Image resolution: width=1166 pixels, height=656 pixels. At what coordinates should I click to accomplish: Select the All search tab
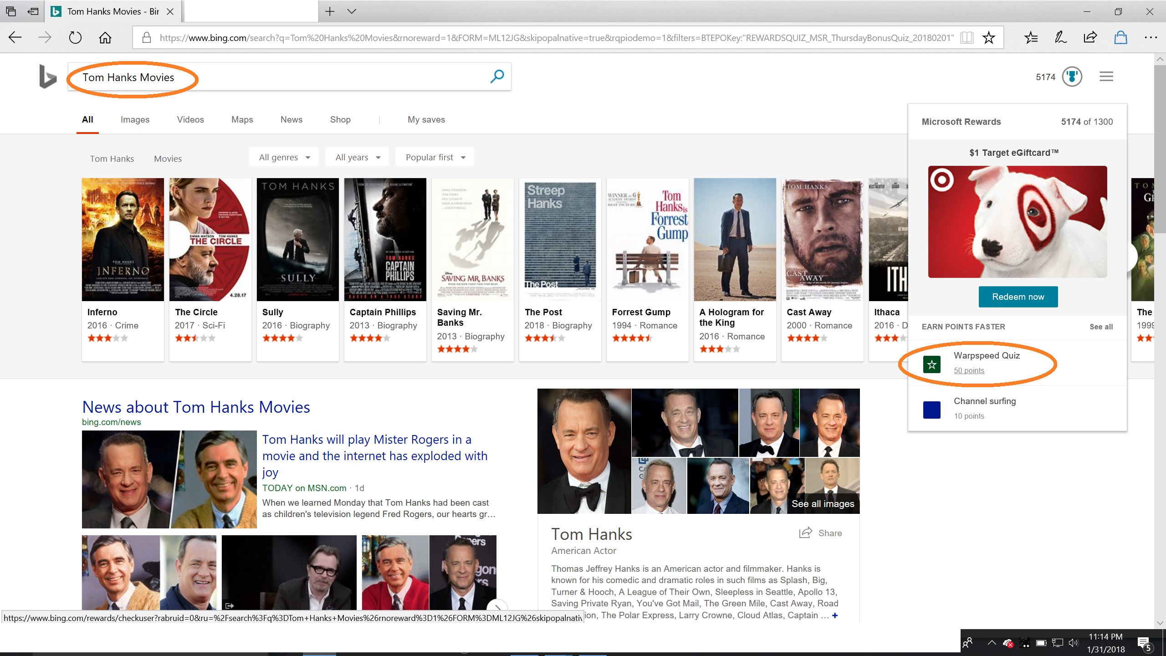[x=87, y=119]
